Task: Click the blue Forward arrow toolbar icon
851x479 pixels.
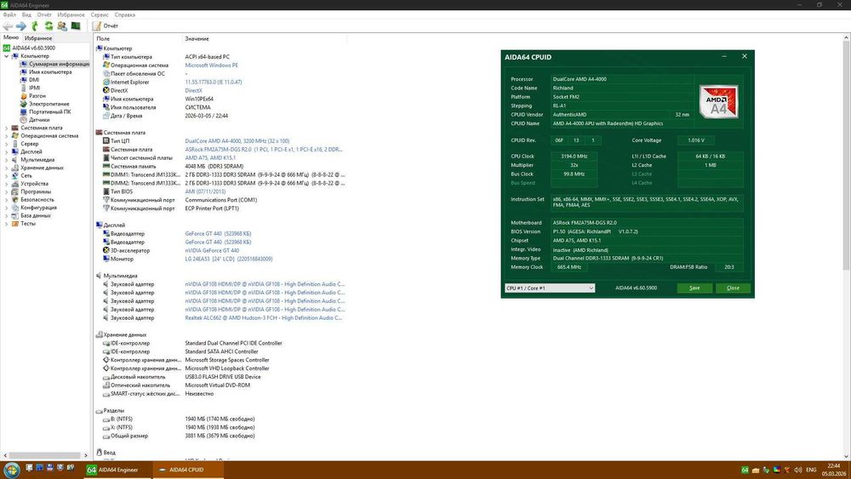Action: pyautogui.click(x=21, y=26)
